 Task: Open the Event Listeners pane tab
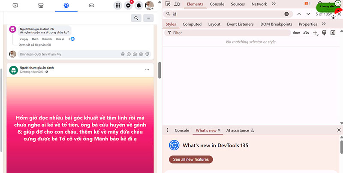click(x=240, y=24)
